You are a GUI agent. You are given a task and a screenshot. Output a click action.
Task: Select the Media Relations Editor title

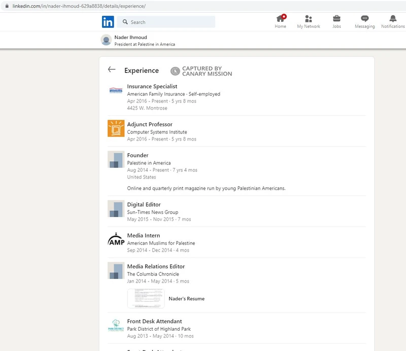pos(156,266)
